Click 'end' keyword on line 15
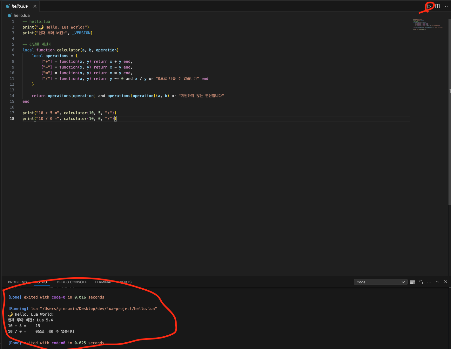 [26, 102]
